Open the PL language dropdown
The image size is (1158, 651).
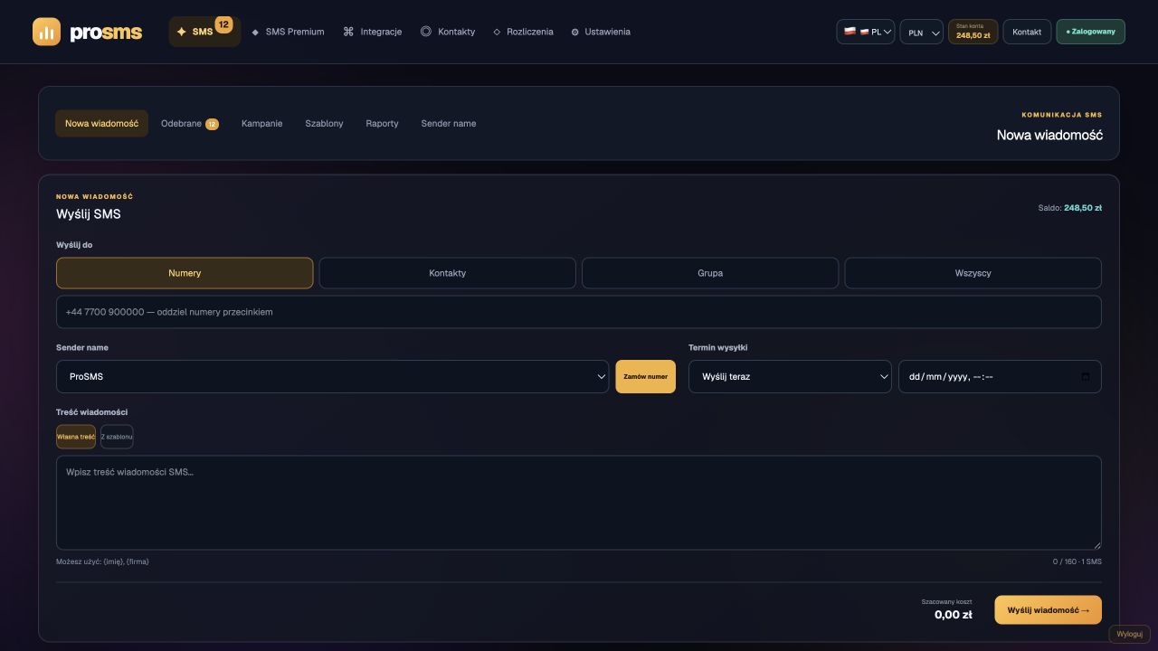coord(866,32)
